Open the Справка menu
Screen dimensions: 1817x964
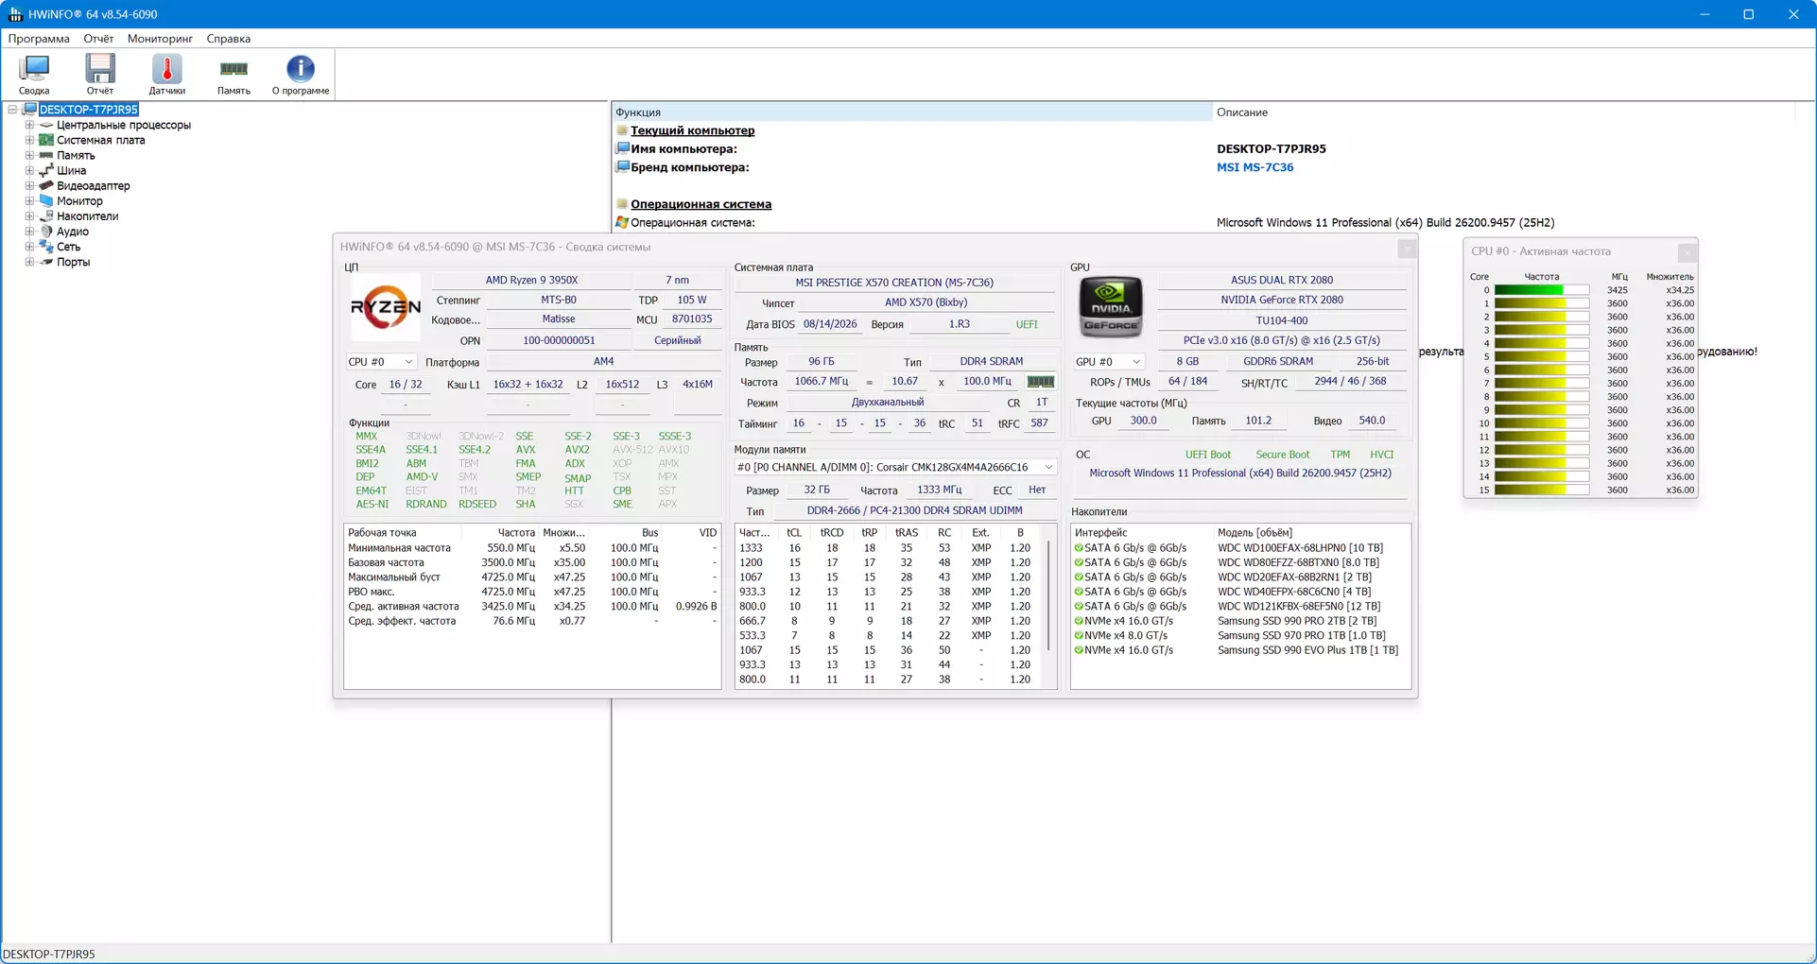(228, 39)
